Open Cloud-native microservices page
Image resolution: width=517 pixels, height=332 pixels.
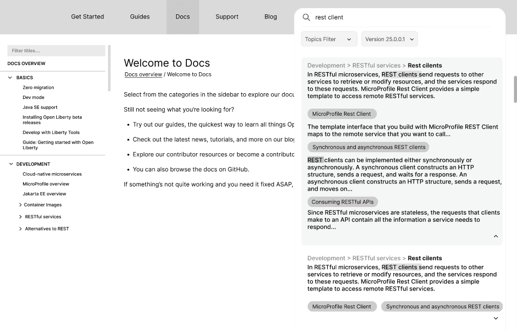(x=52, y=174)
